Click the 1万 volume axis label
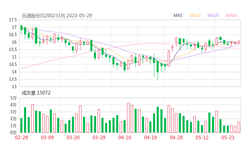The height and width of the screenshot is (145, 244). [14, 126]
